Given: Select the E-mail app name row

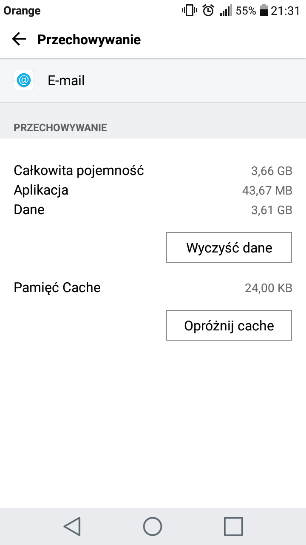Looking at the screenshot, I should click(153, 80).
